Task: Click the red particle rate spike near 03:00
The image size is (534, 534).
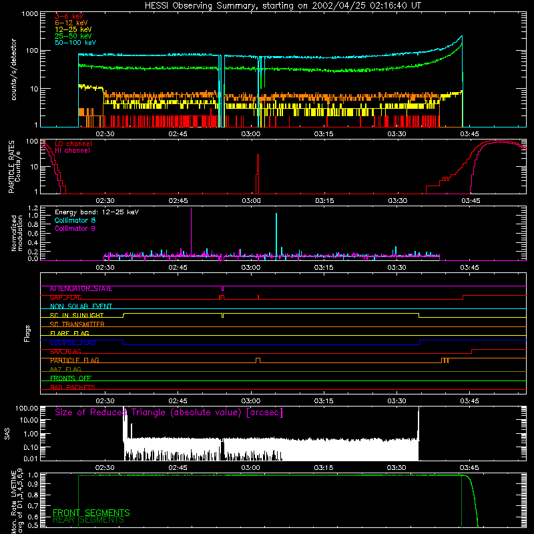Action: pyautogui.click(x=258, y=174)
